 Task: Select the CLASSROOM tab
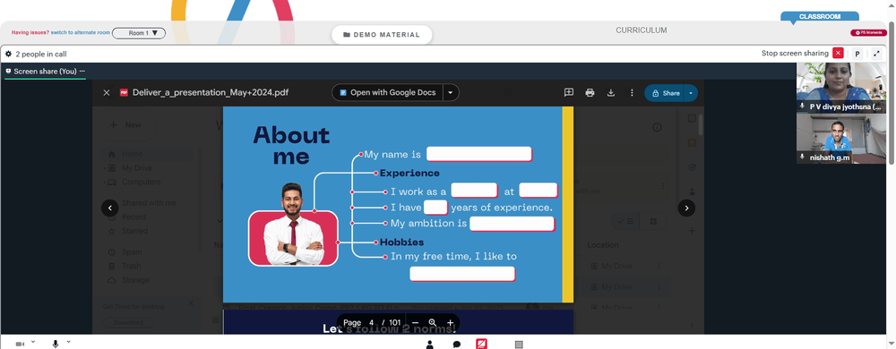point(820,16)
